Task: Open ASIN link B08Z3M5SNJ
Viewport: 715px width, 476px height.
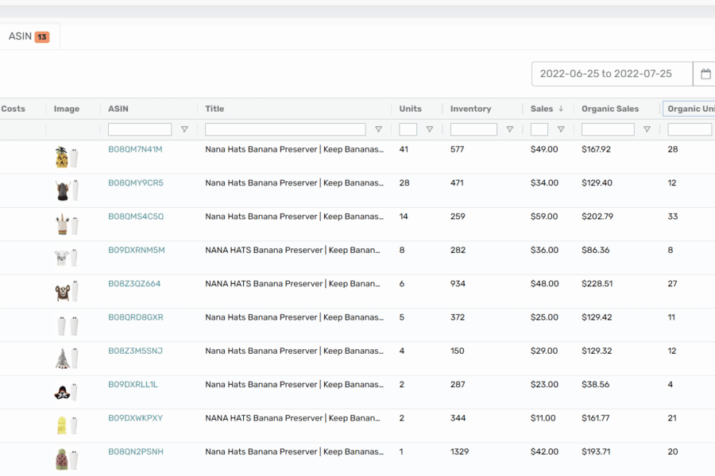Action: 135,351
